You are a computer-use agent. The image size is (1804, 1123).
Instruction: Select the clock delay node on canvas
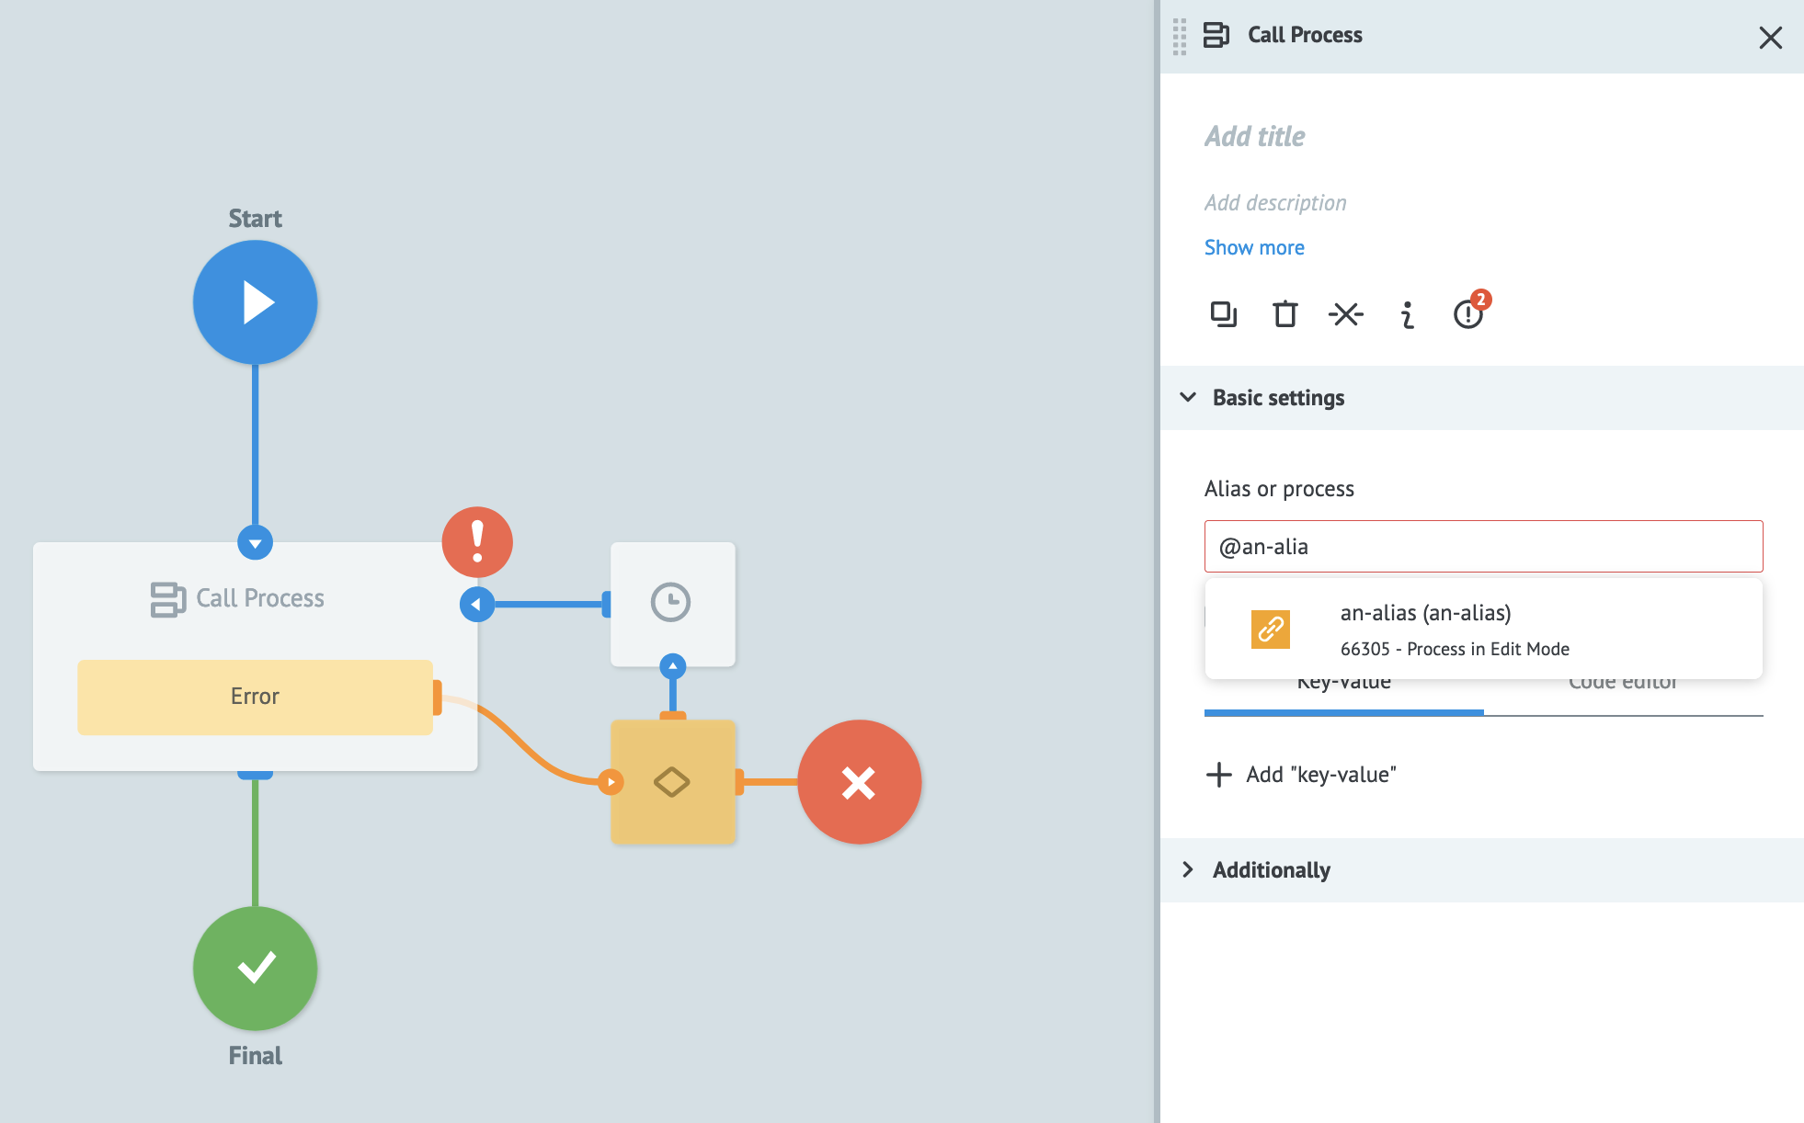[672, 604]
